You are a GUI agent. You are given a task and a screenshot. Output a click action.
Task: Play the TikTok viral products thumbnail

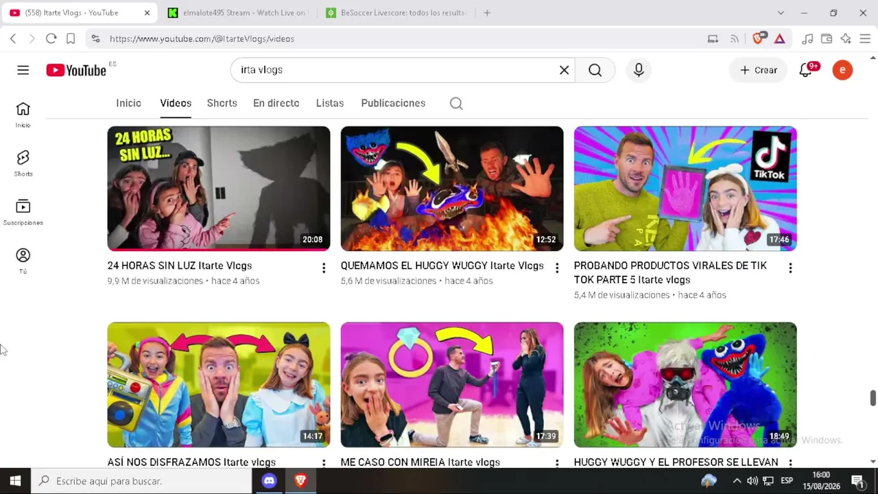[x=685, y=189]
